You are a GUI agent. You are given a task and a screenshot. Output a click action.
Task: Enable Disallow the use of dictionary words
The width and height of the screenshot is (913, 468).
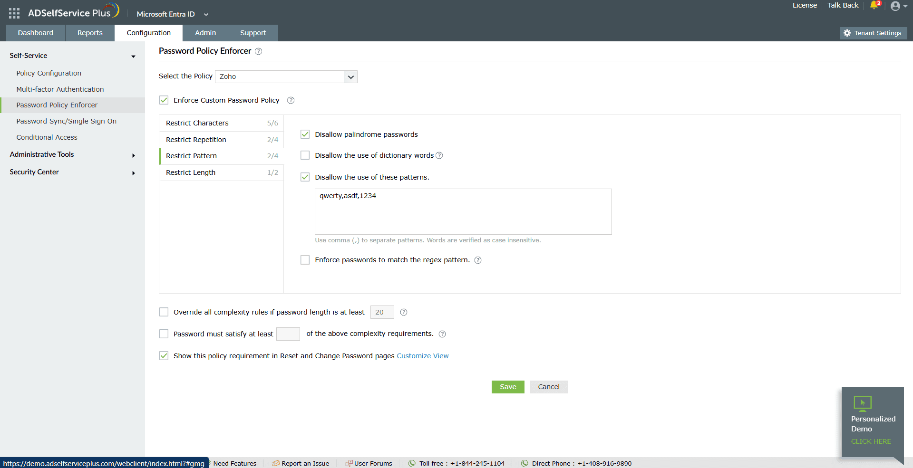point(305,155)
